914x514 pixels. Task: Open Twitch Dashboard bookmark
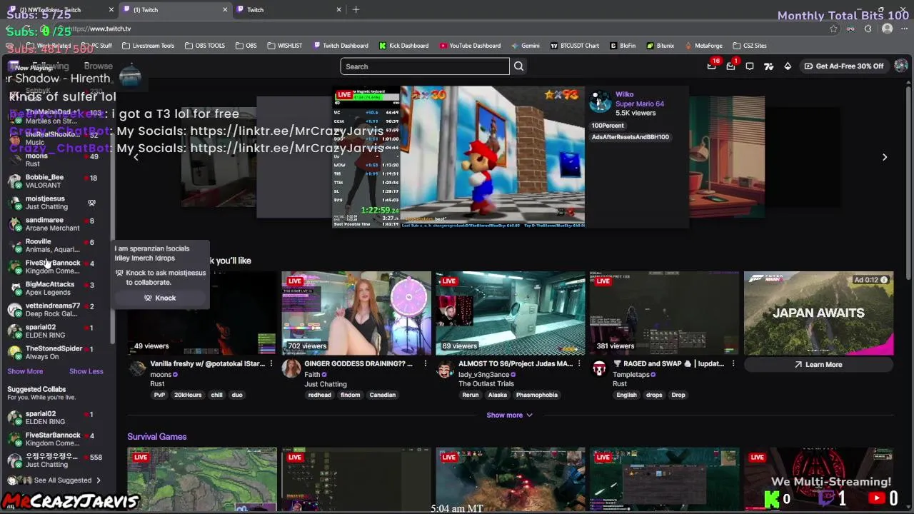tap(341, 46)
